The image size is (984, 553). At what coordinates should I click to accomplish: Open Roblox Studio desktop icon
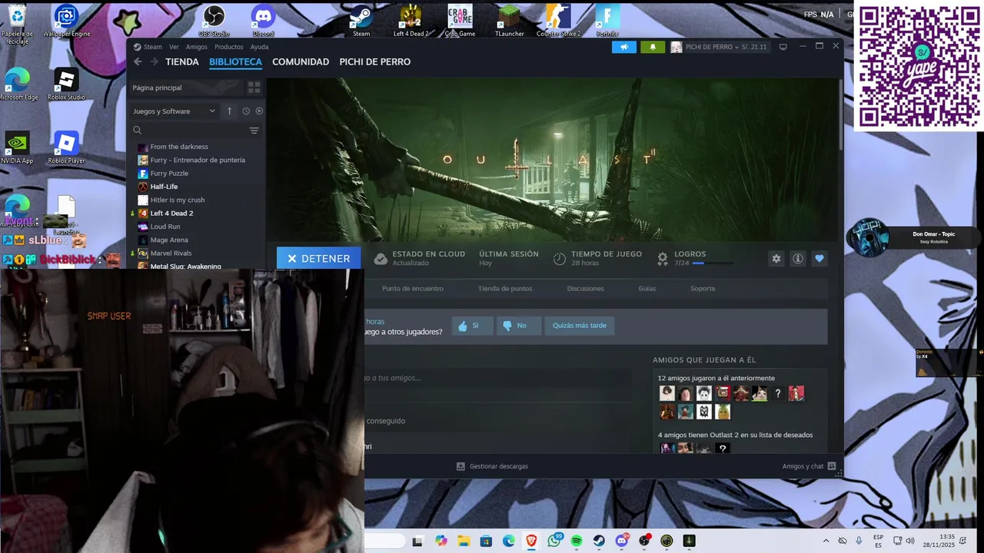click(x=66, y=84)
